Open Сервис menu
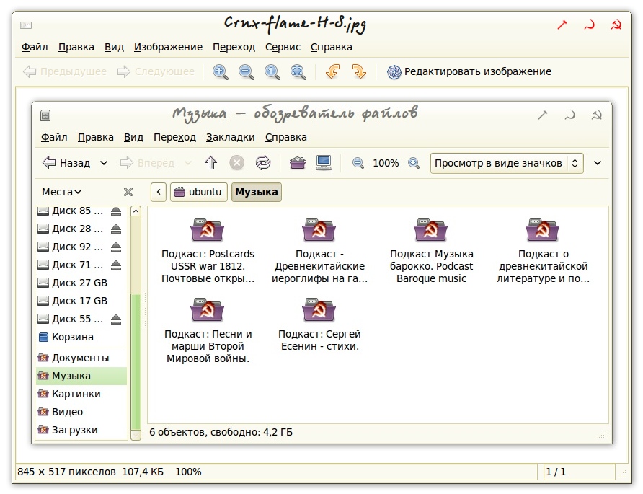The height and width of the screenshot is (494, 643). coord(283,47)
